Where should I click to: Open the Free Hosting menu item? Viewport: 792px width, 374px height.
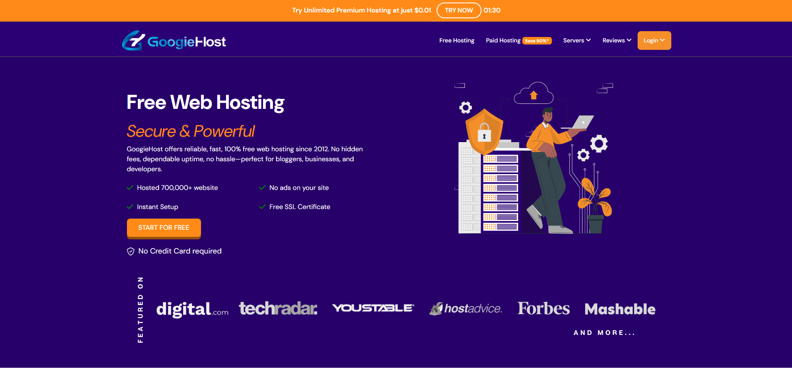pos(457,40)
